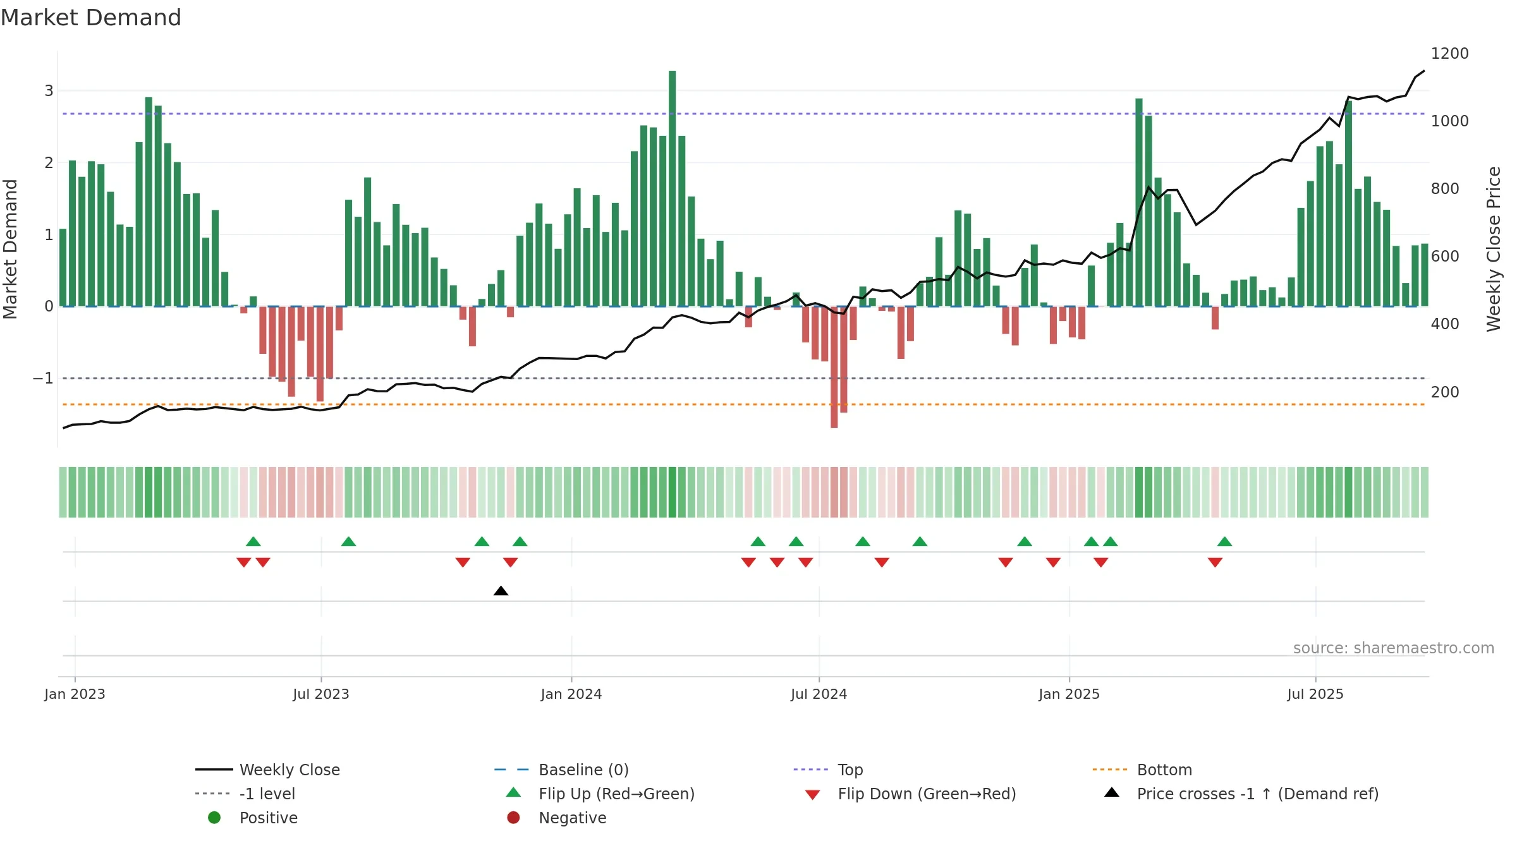Click the purple dotted Top legend sample
This screenshot has height=853, width=1517.
pyautogui.click(x=811, y=770)
